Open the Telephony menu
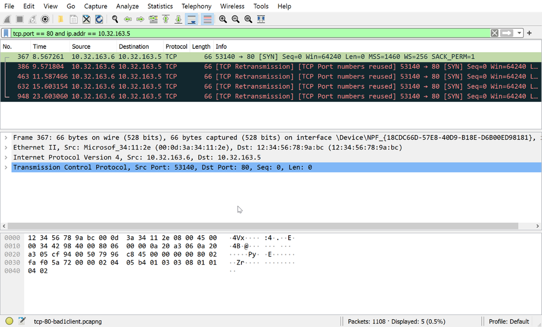Screen dimensions: 542x327 [x=196, y=6]
